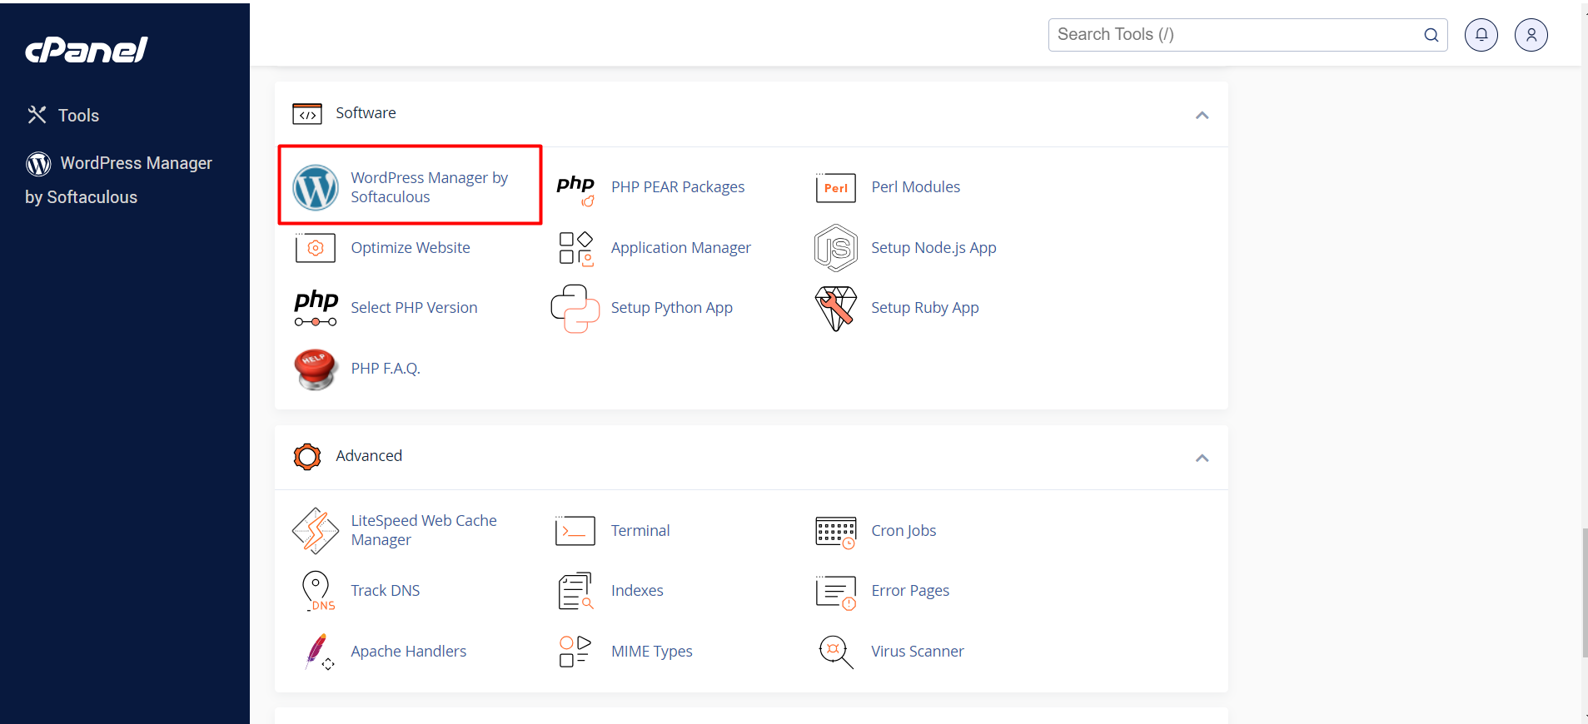1588x724 pixels.
Task: Open the PHP F.A.Q. help button icon
Action: [x=316, y=369]
